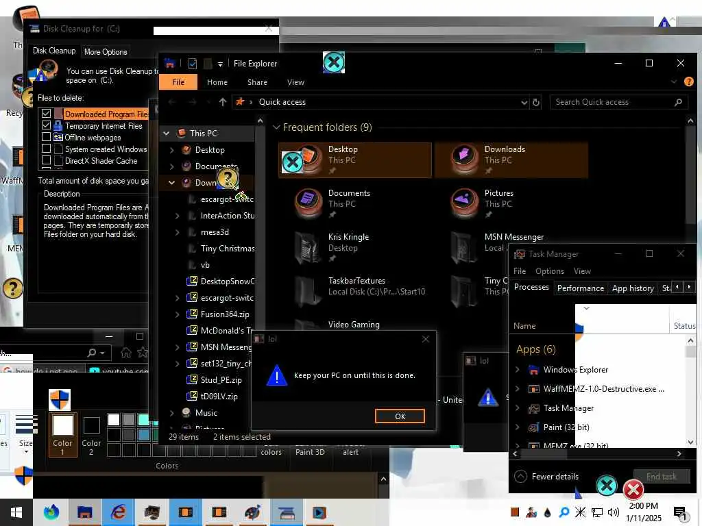Go up one folder in File Explorer
702x526 pixels.
point(223,102)
